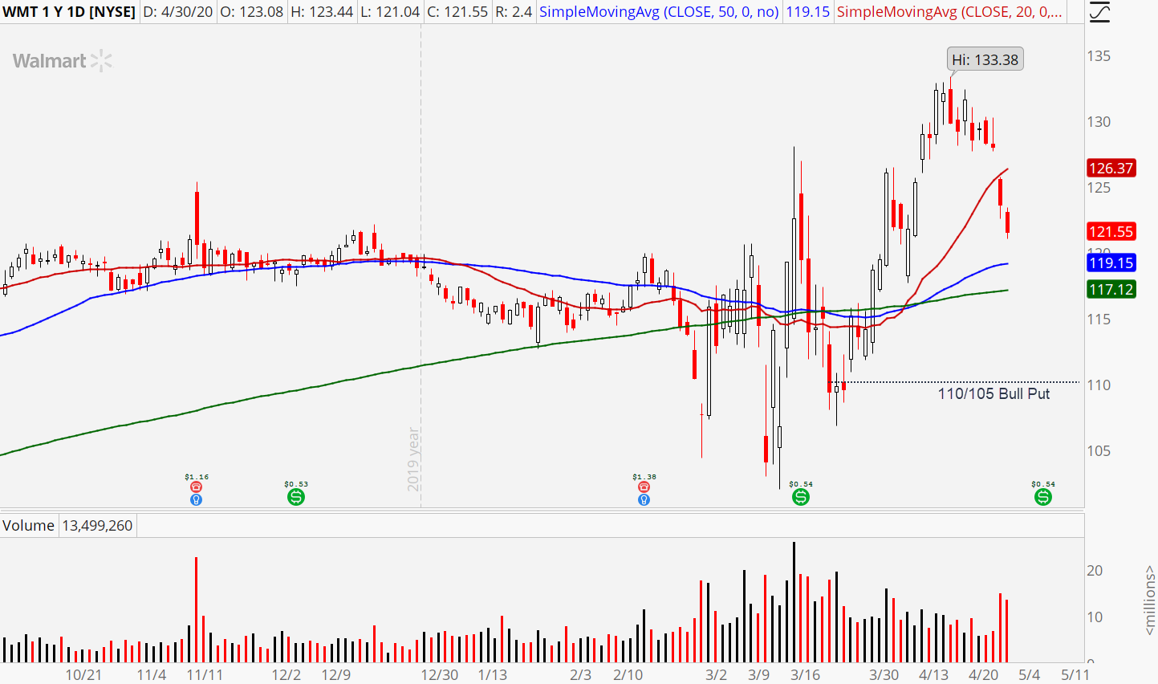The height and width of the screenshot is (684, 1158).
Task: Select the 119.15 value in the header
Action: click(807, 12)
